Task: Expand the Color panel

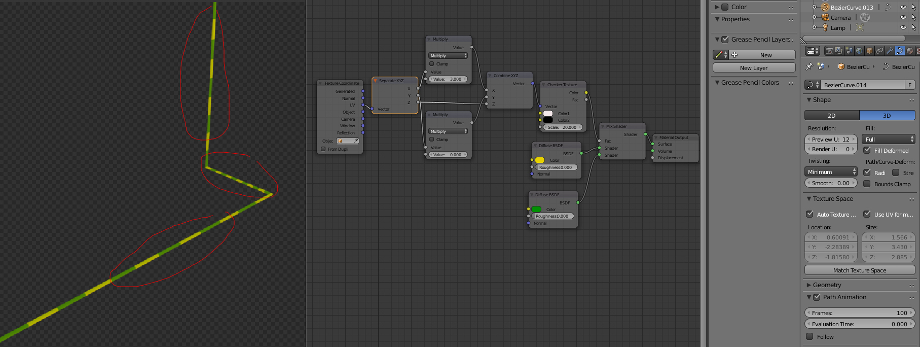Action: pos(717,7)
